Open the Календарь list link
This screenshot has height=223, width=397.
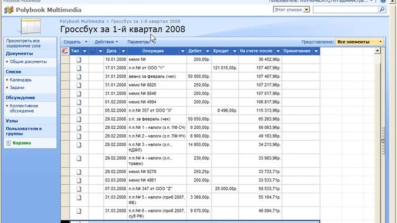point(20,80)
